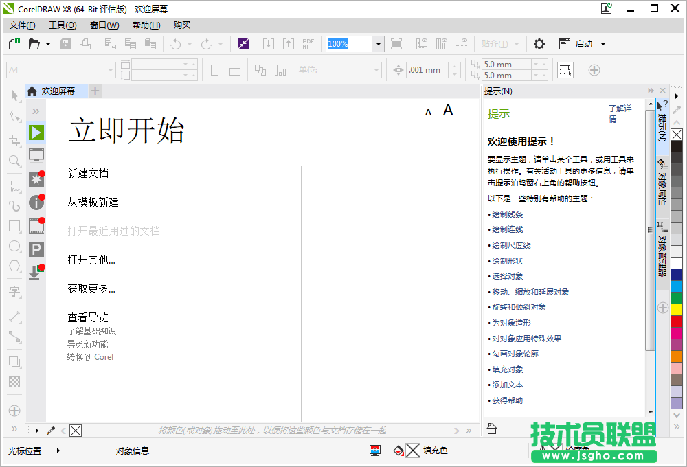
Task: Click the proof colors status bar icon
Action: tap(375, 451)
